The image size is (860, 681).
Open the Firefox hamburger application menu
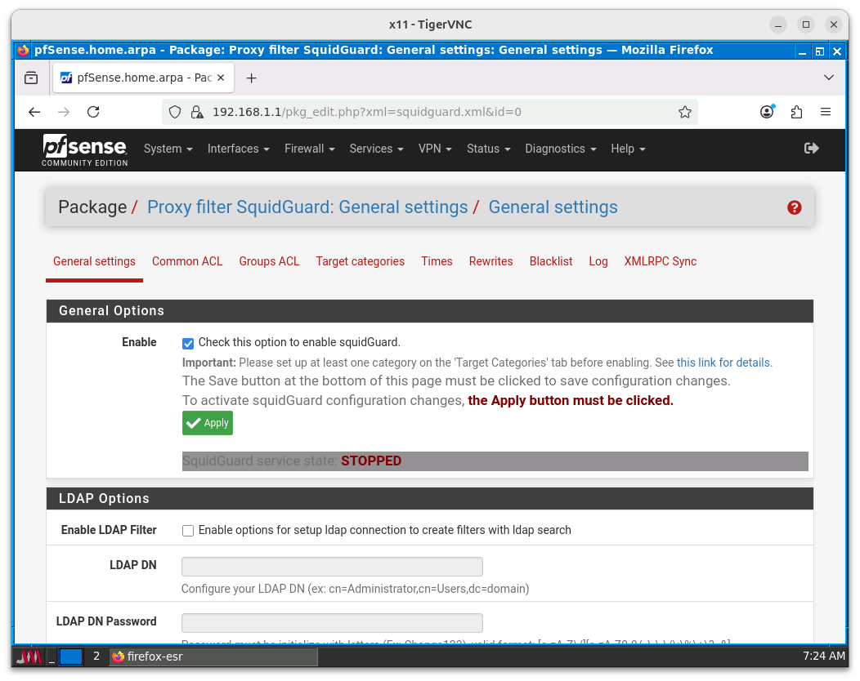pos(826,112)
